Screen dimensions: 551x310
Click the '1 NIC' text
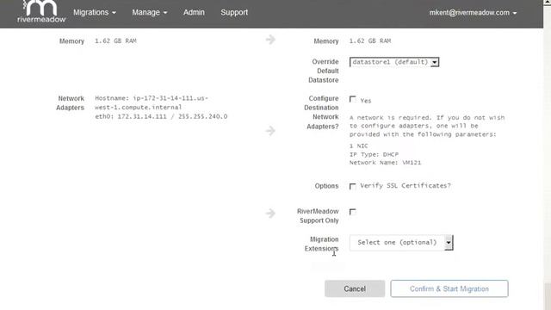(x=359, y=146)
